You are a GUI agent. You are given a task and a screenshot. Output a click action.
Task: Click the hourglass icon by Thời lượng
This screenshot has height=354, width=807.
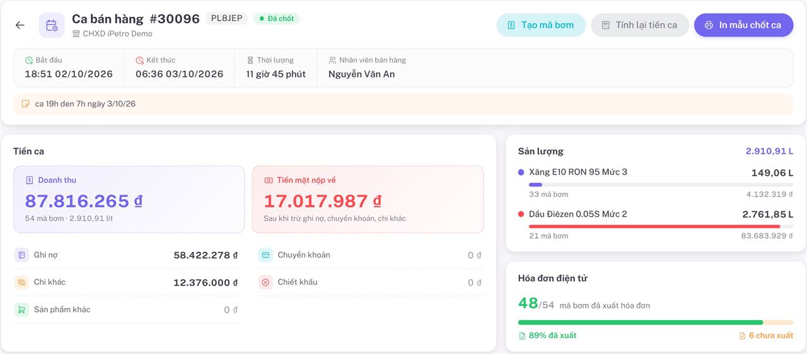click(250, 60)
